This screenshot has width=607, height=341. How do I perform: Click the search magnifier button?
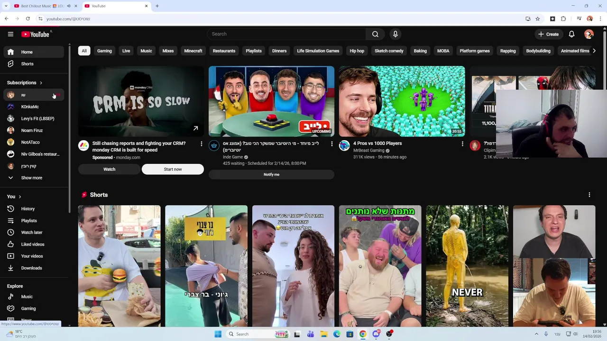click(x=375, y=34)
